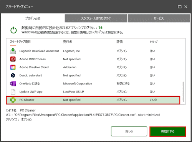
Task: Click はい status in Adobe Creative Cloud row
Action: coord(152,67)
